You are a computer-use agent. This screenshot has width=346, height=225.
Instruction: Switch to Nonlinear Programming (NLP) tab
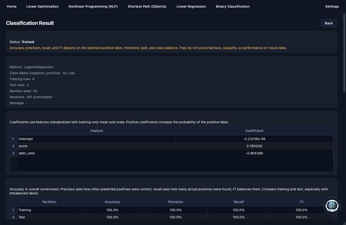point(93,6)
